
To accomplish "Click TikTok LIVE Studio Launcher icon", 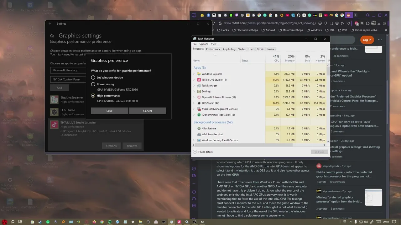I will coord(55,125).
